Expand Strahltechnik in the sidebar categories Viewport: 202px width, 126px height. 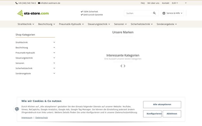[x=54, y=42]
